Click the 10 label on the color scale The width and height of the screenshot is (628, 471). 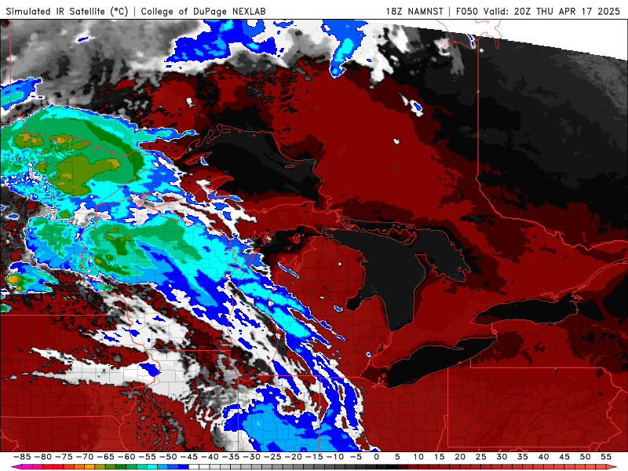[x=418, y=457]
